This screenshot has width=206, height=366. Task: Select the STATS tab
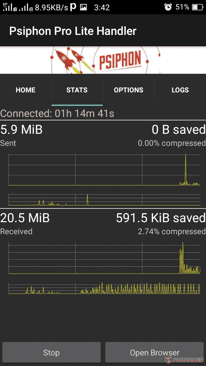tap(77, 90)
